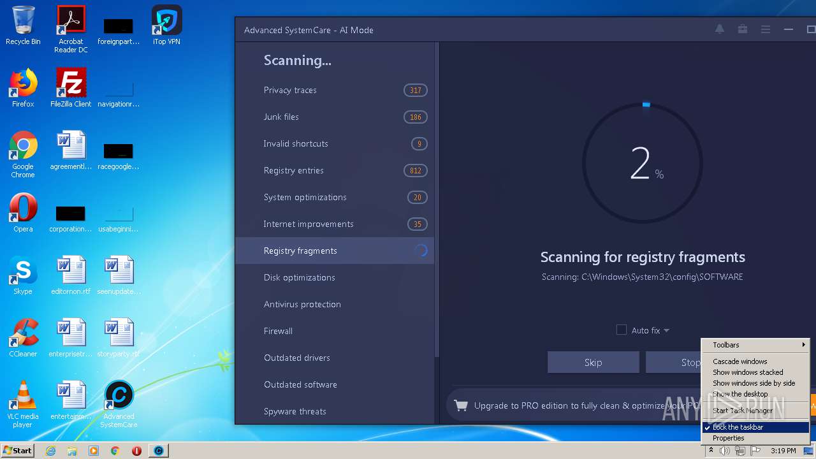Click the notification bell in Advanced SystemCare
816x459 pixels.
720,29
